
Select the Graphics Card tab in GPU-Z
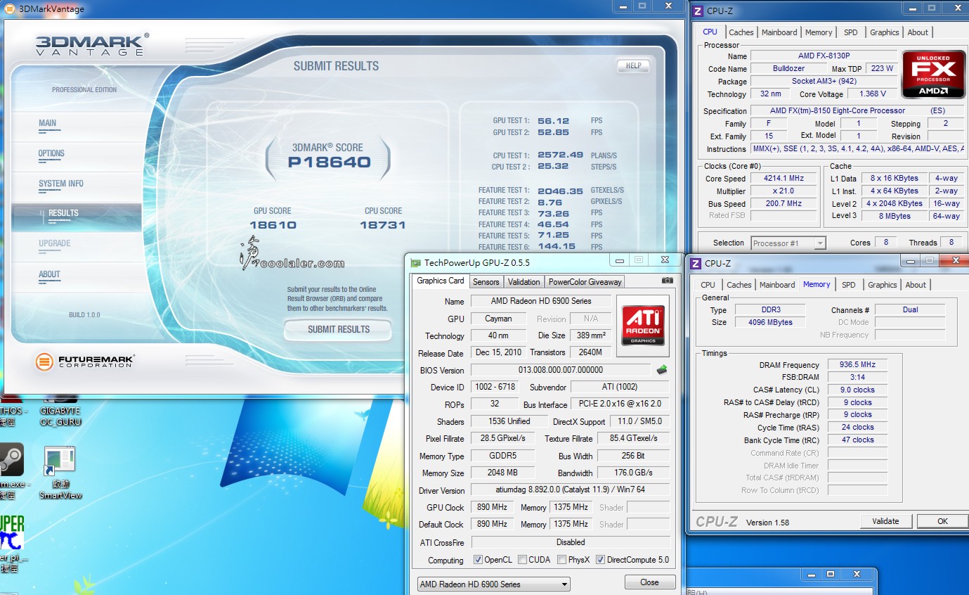point(440,281)
